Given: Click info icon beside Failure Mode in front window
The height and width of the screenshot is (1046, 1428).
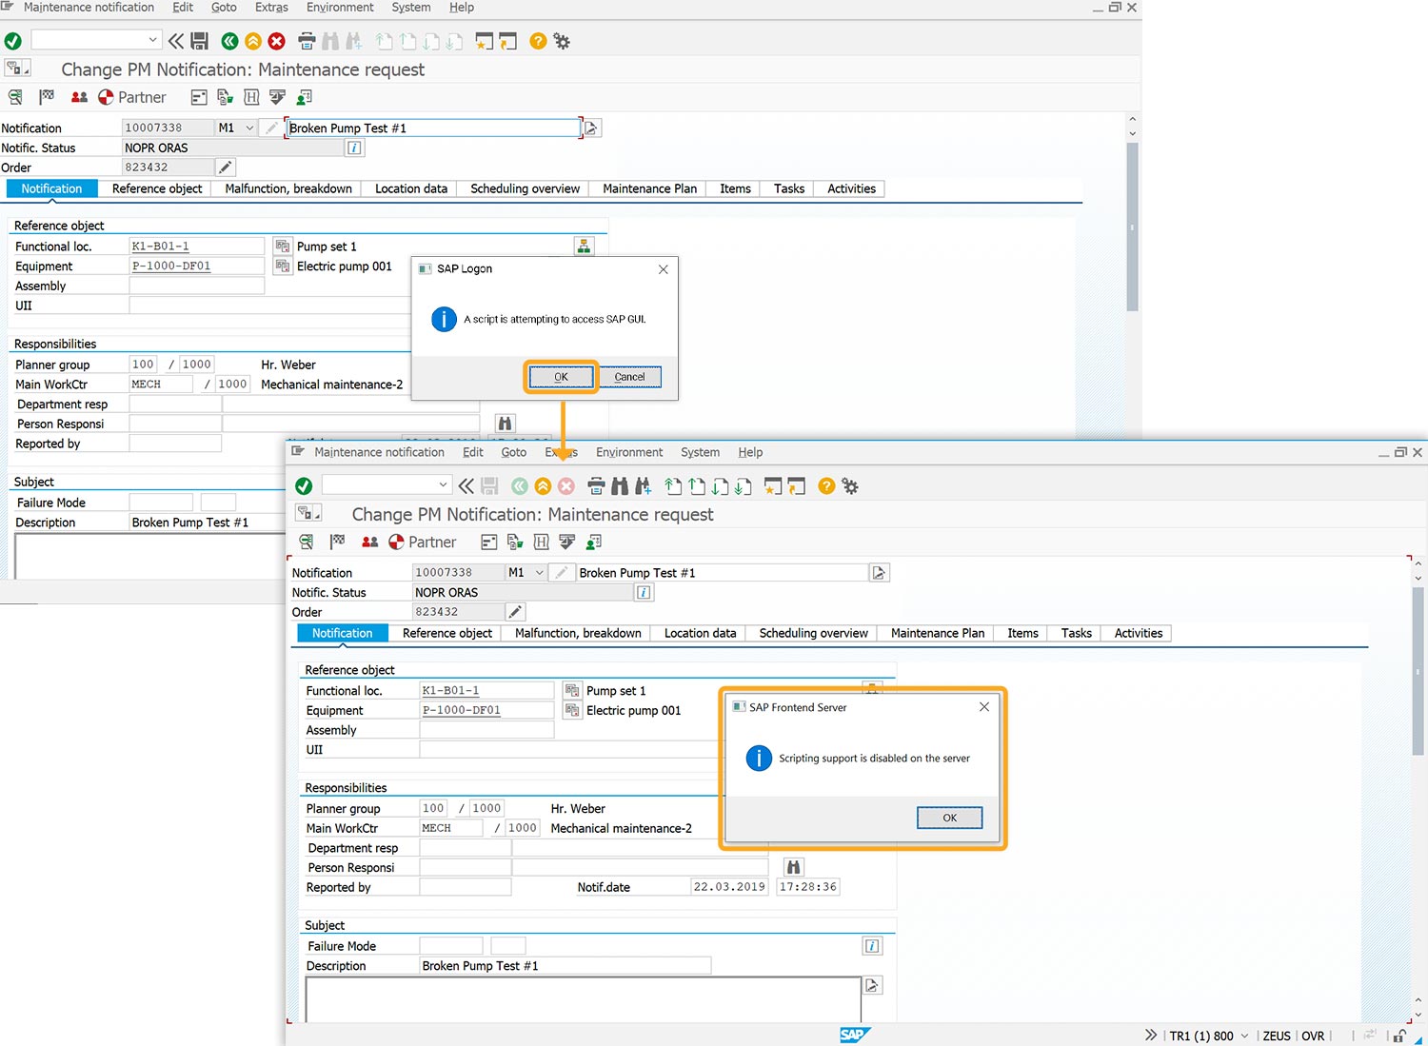Looking at the screenshot, I should click(x=872, y=945).
